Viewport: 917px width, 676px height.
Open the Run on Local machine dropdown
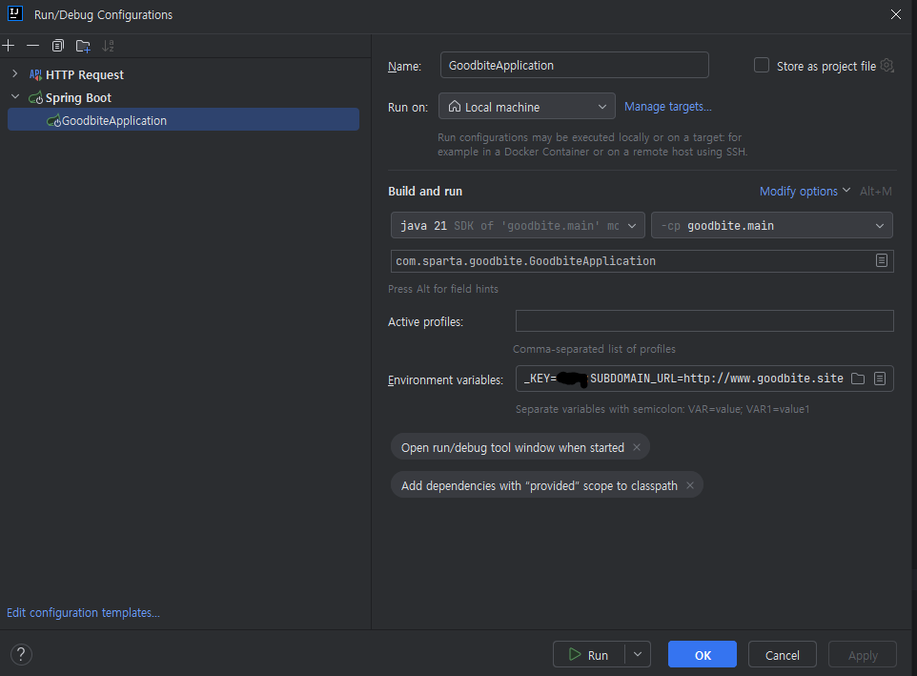526,107
